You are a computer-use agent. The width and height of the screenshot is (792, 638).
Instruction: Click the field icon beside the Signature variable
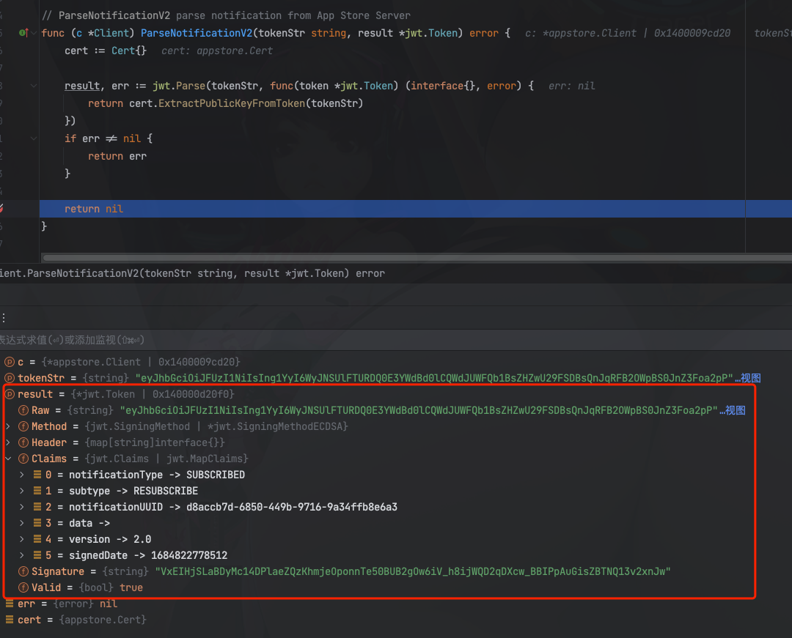click(x=23, y=571)
